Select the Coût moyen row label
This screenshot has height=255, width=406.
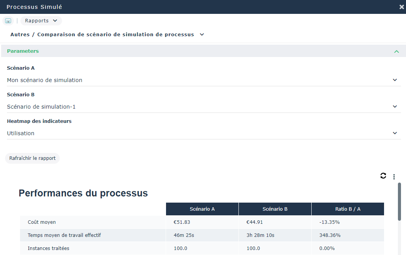[42, 222]
